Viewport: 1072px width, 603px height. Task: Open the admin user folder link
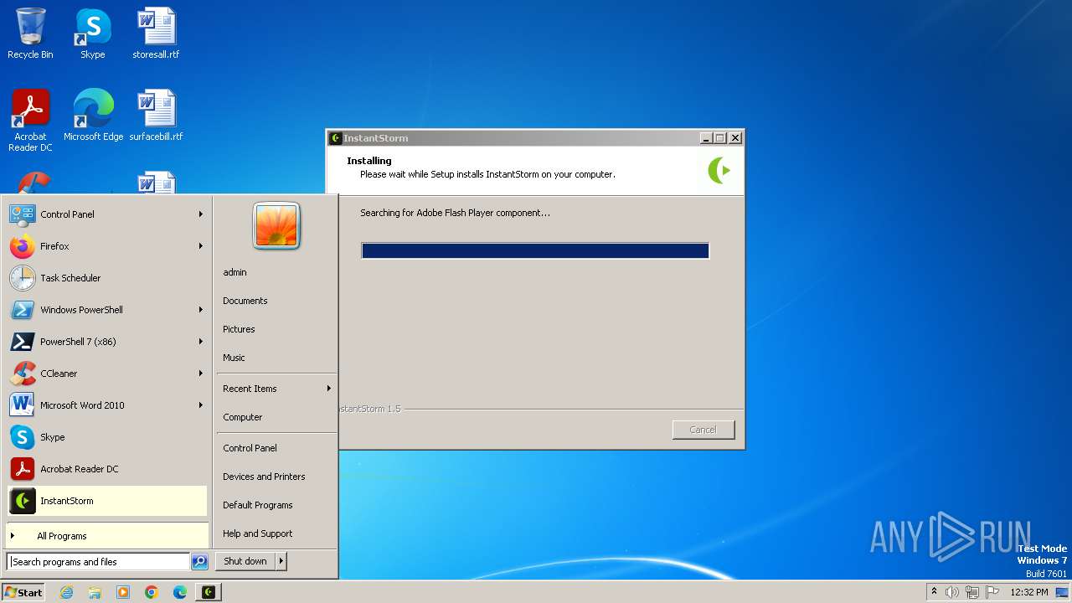(276, 272)
